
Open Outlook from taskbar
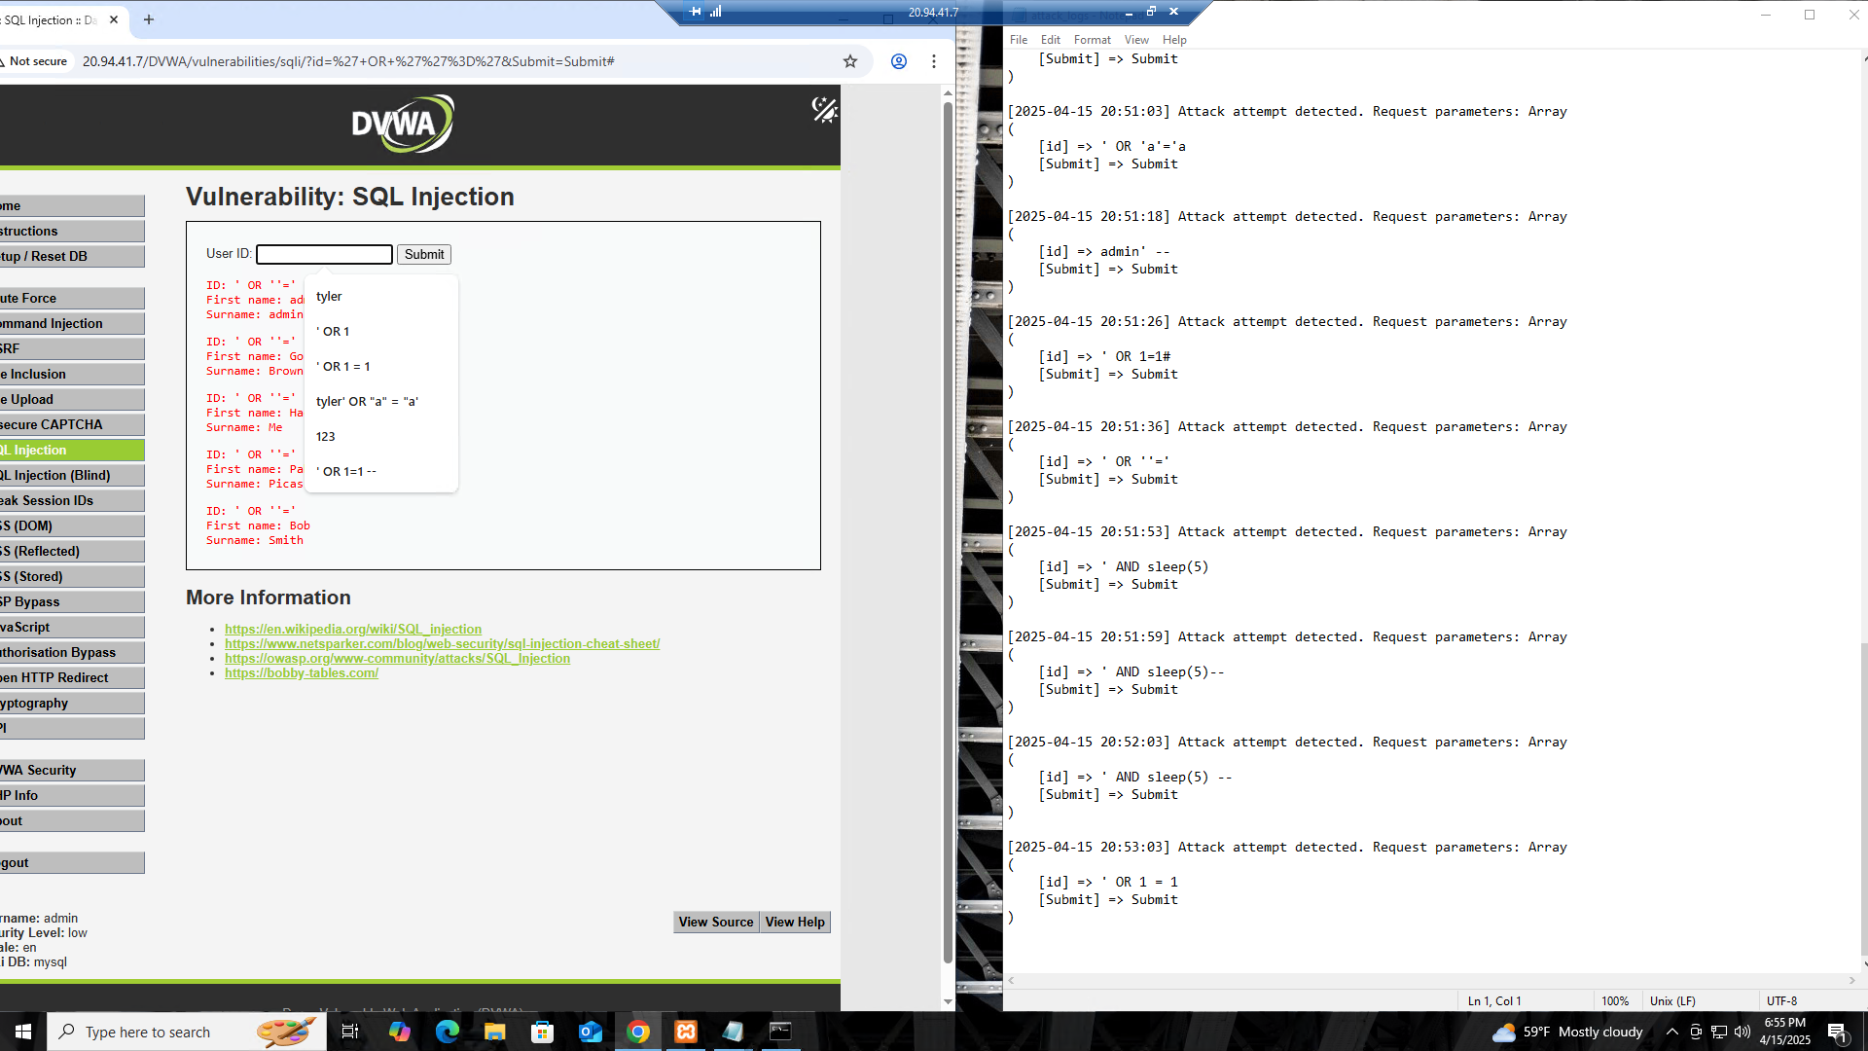(591, 1032)
